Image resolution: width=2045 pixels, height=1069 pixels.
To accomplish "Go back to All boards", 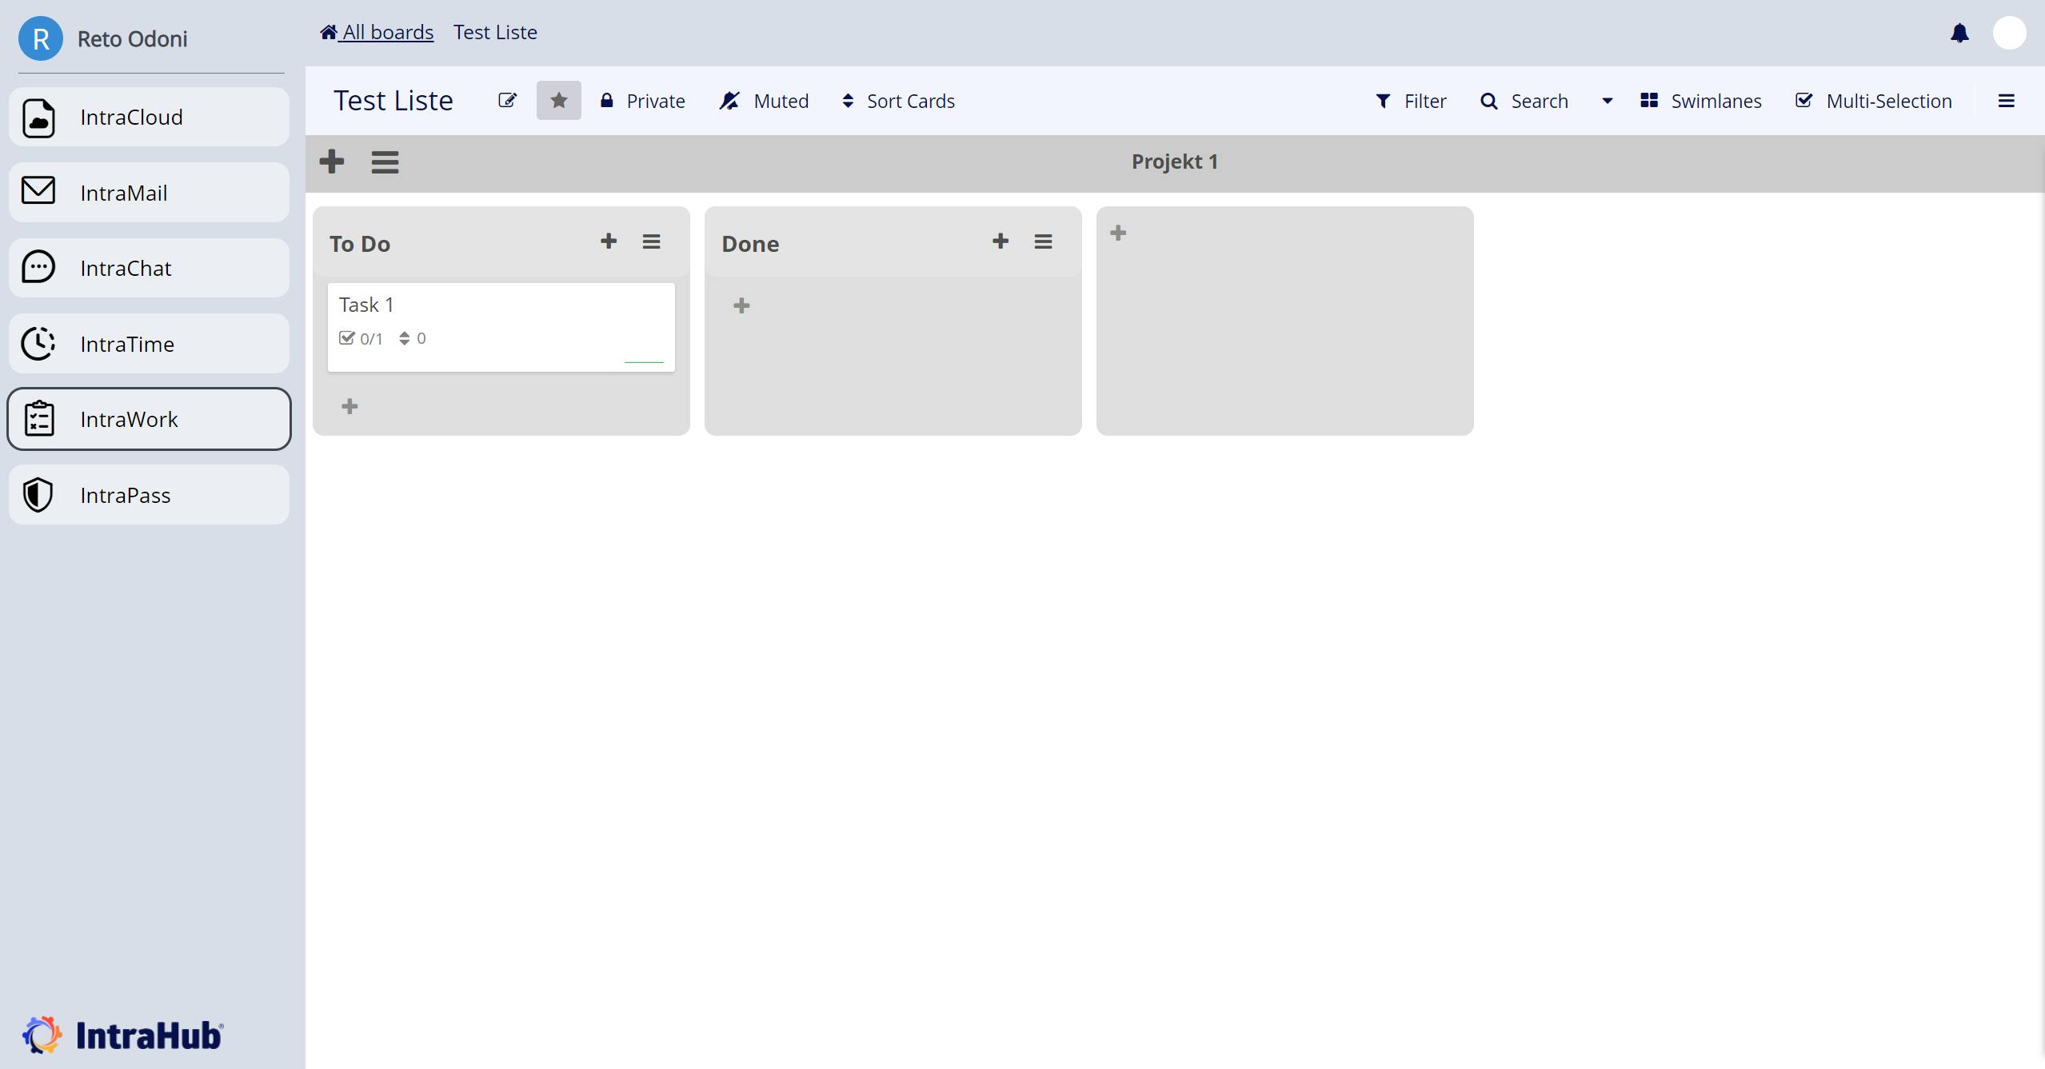I will point(376,32).
